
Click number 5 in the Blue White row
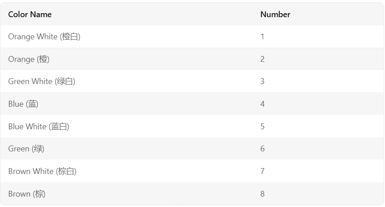262,127
